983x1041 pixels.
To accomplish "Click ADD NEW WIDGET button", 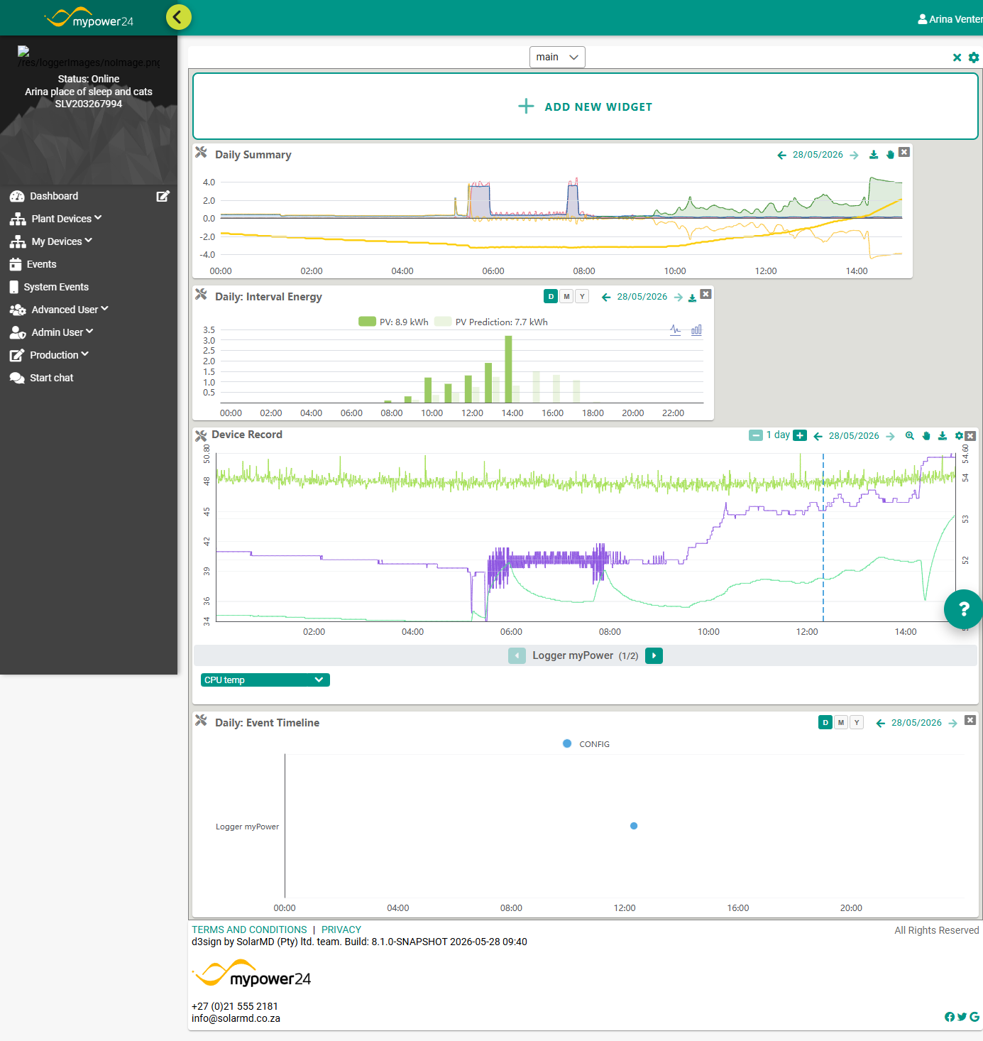I will click(586, 107).
